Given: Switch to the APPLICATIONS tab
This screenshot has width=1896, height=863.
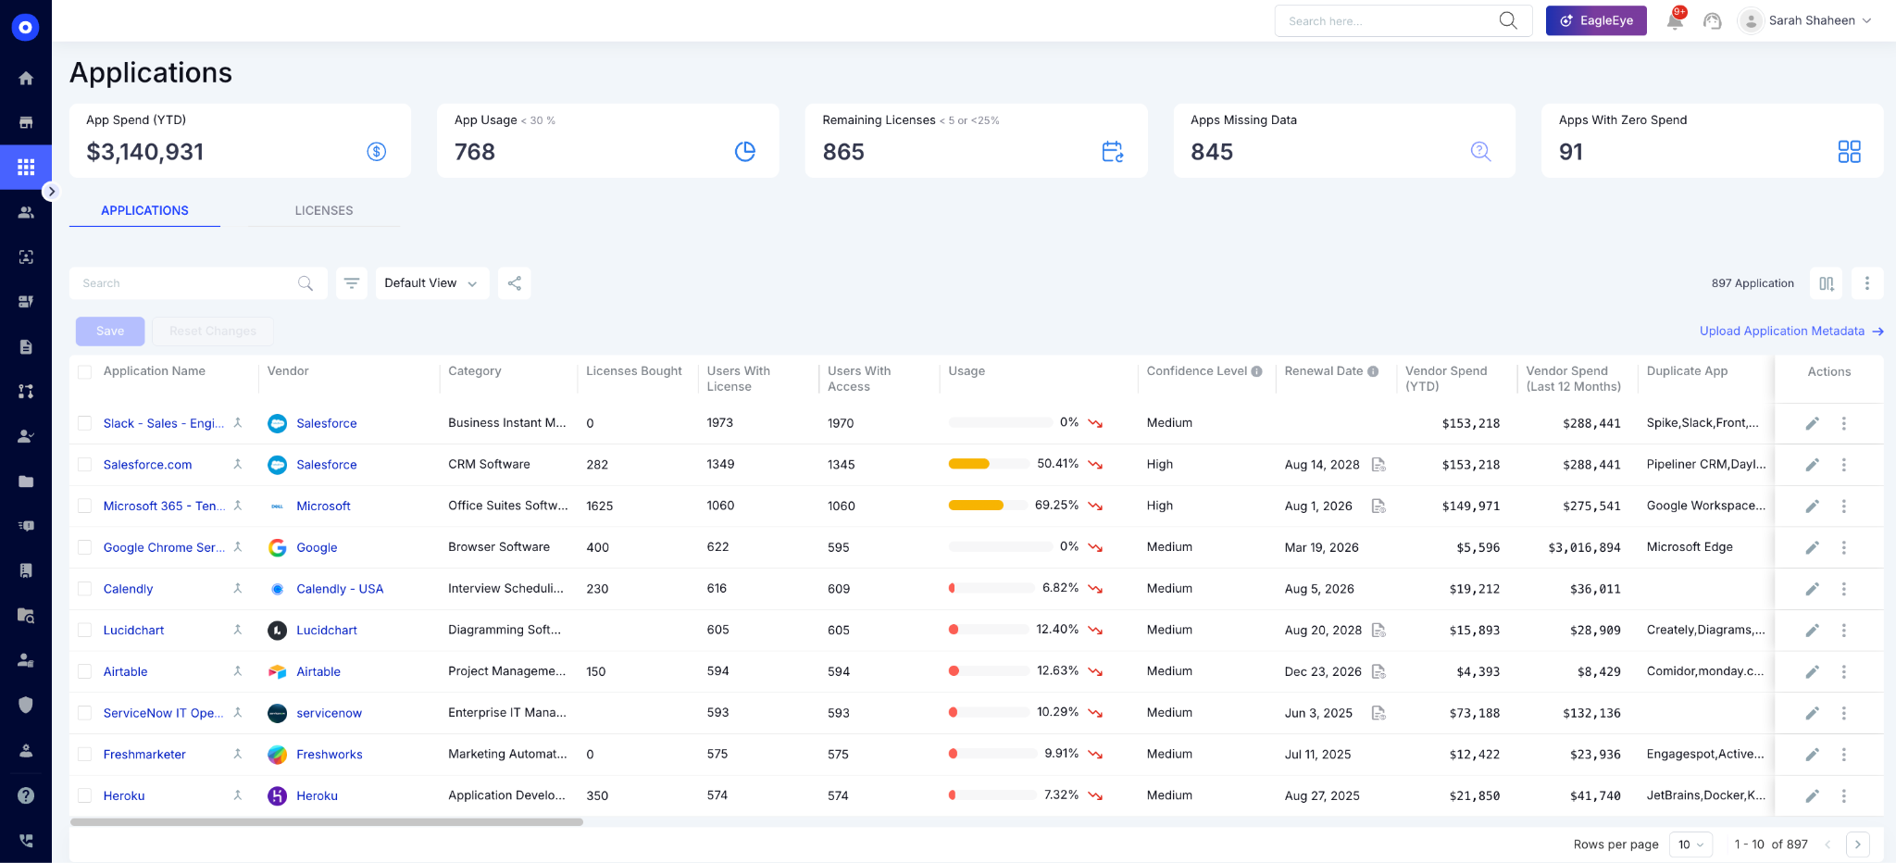Looking at the screenshot, I should (144, 210).
